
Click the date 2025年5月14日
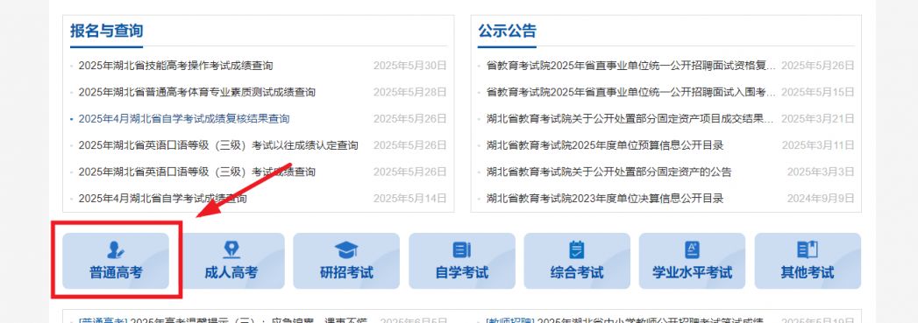[409, 199]
